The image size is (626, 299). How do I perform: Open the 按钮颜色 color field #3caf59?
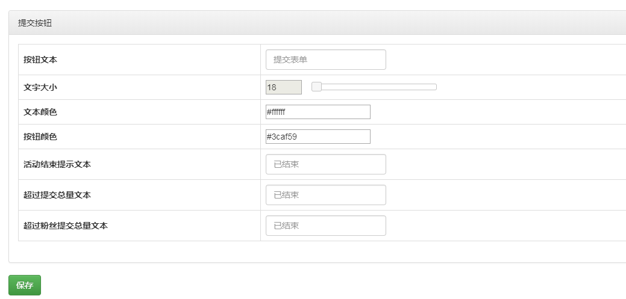click(x=318, y=137)
